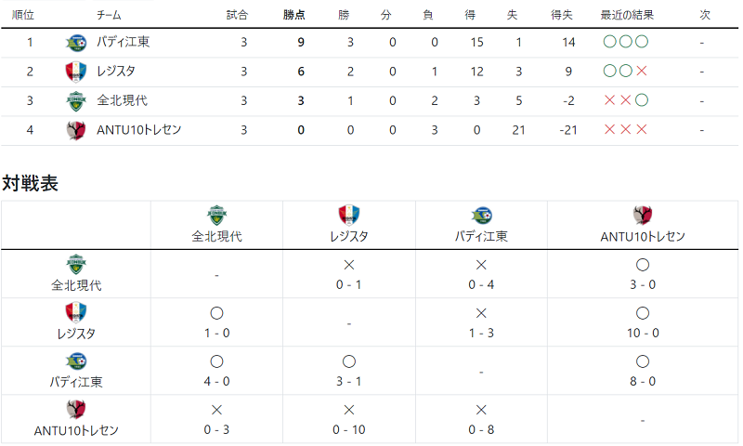The height and width of the screenshot is (446, 743).
Task: Open the 10 - 0 レジスタ match result
Action: point(643,334)
